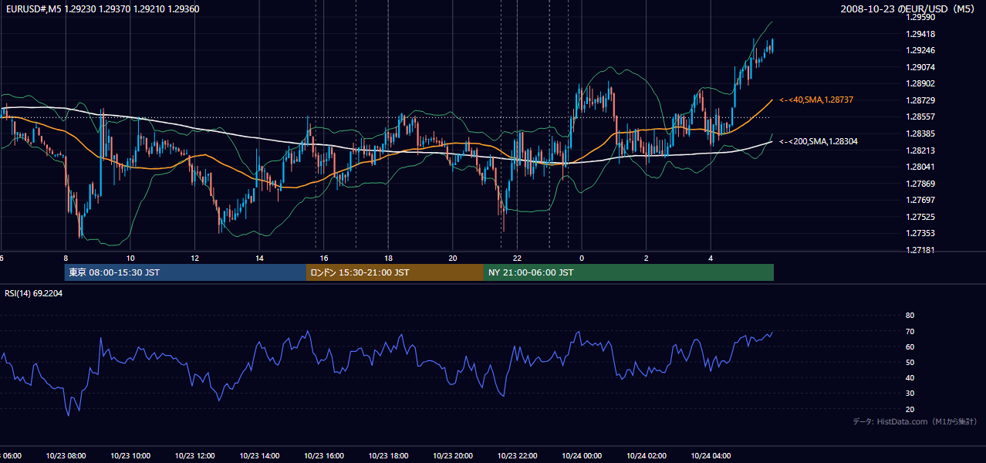The width and height of the screenshot is (986, 463).
Task: Click price axis label 1.29074
Action: coord(920,67)
